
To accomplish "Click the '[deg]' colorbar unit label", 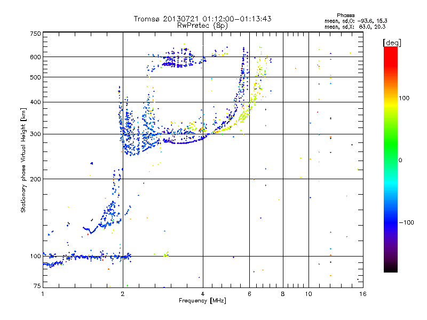I will click(x=392, y=43).
